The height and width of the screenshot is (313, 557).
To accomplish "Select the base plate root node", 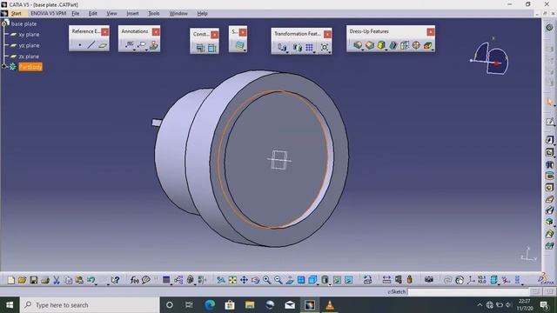I will tap(23, 23).
